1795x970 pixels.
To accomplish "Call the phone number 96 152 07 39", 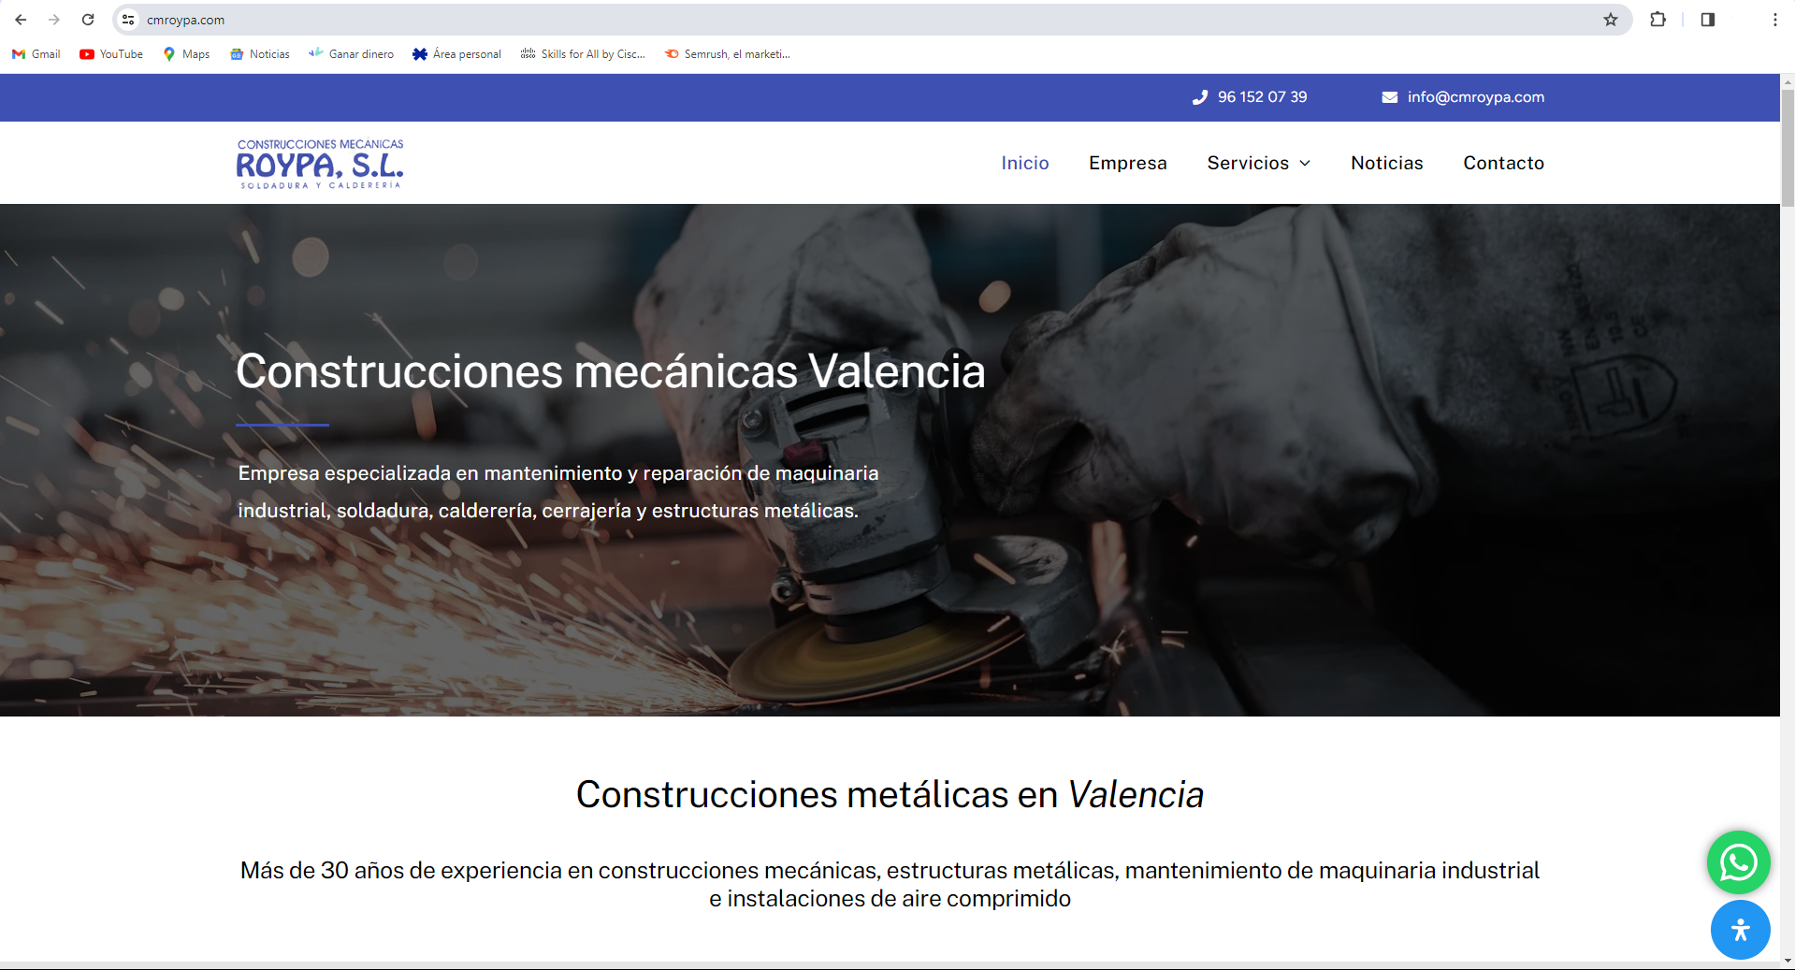I will [x=1251, y=97].
